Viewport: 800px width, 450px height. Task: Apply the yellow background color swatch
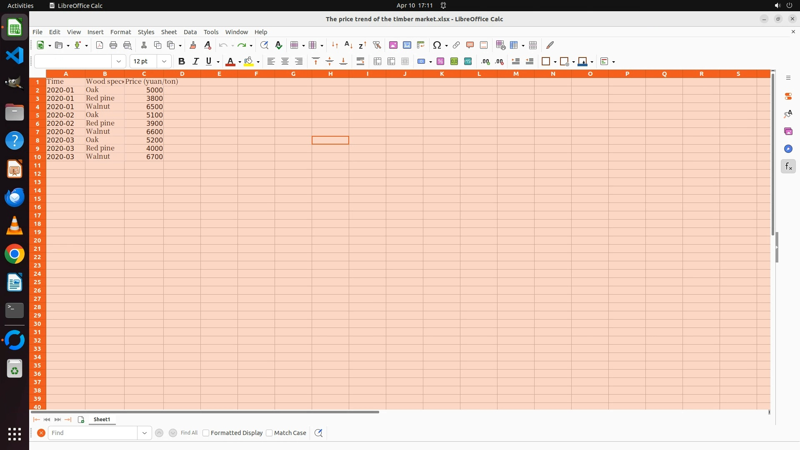(249, 61)
